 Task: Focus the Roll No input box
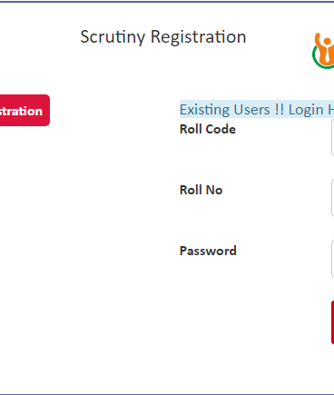(332, 198)
